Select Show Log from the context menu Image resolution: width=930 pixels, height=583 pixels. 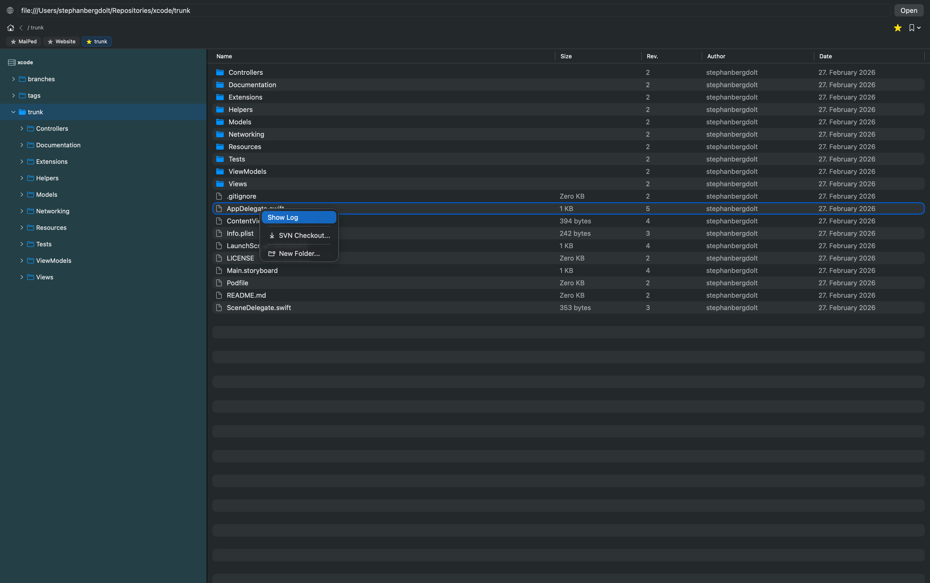point(299,217)
